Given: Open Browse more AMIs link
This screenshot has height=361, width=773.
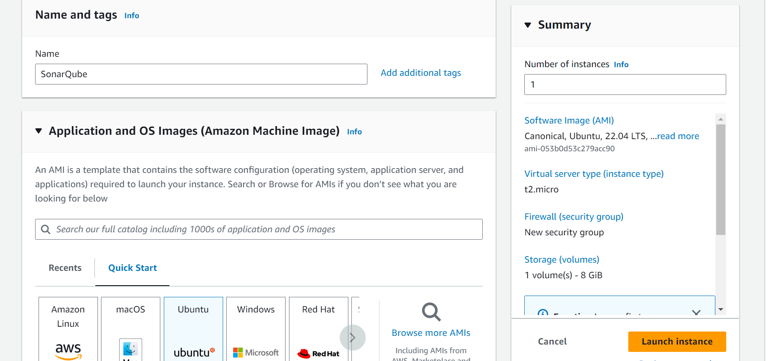Looking at the screenshot, I should pyautogui.click(x=431, y=333).
